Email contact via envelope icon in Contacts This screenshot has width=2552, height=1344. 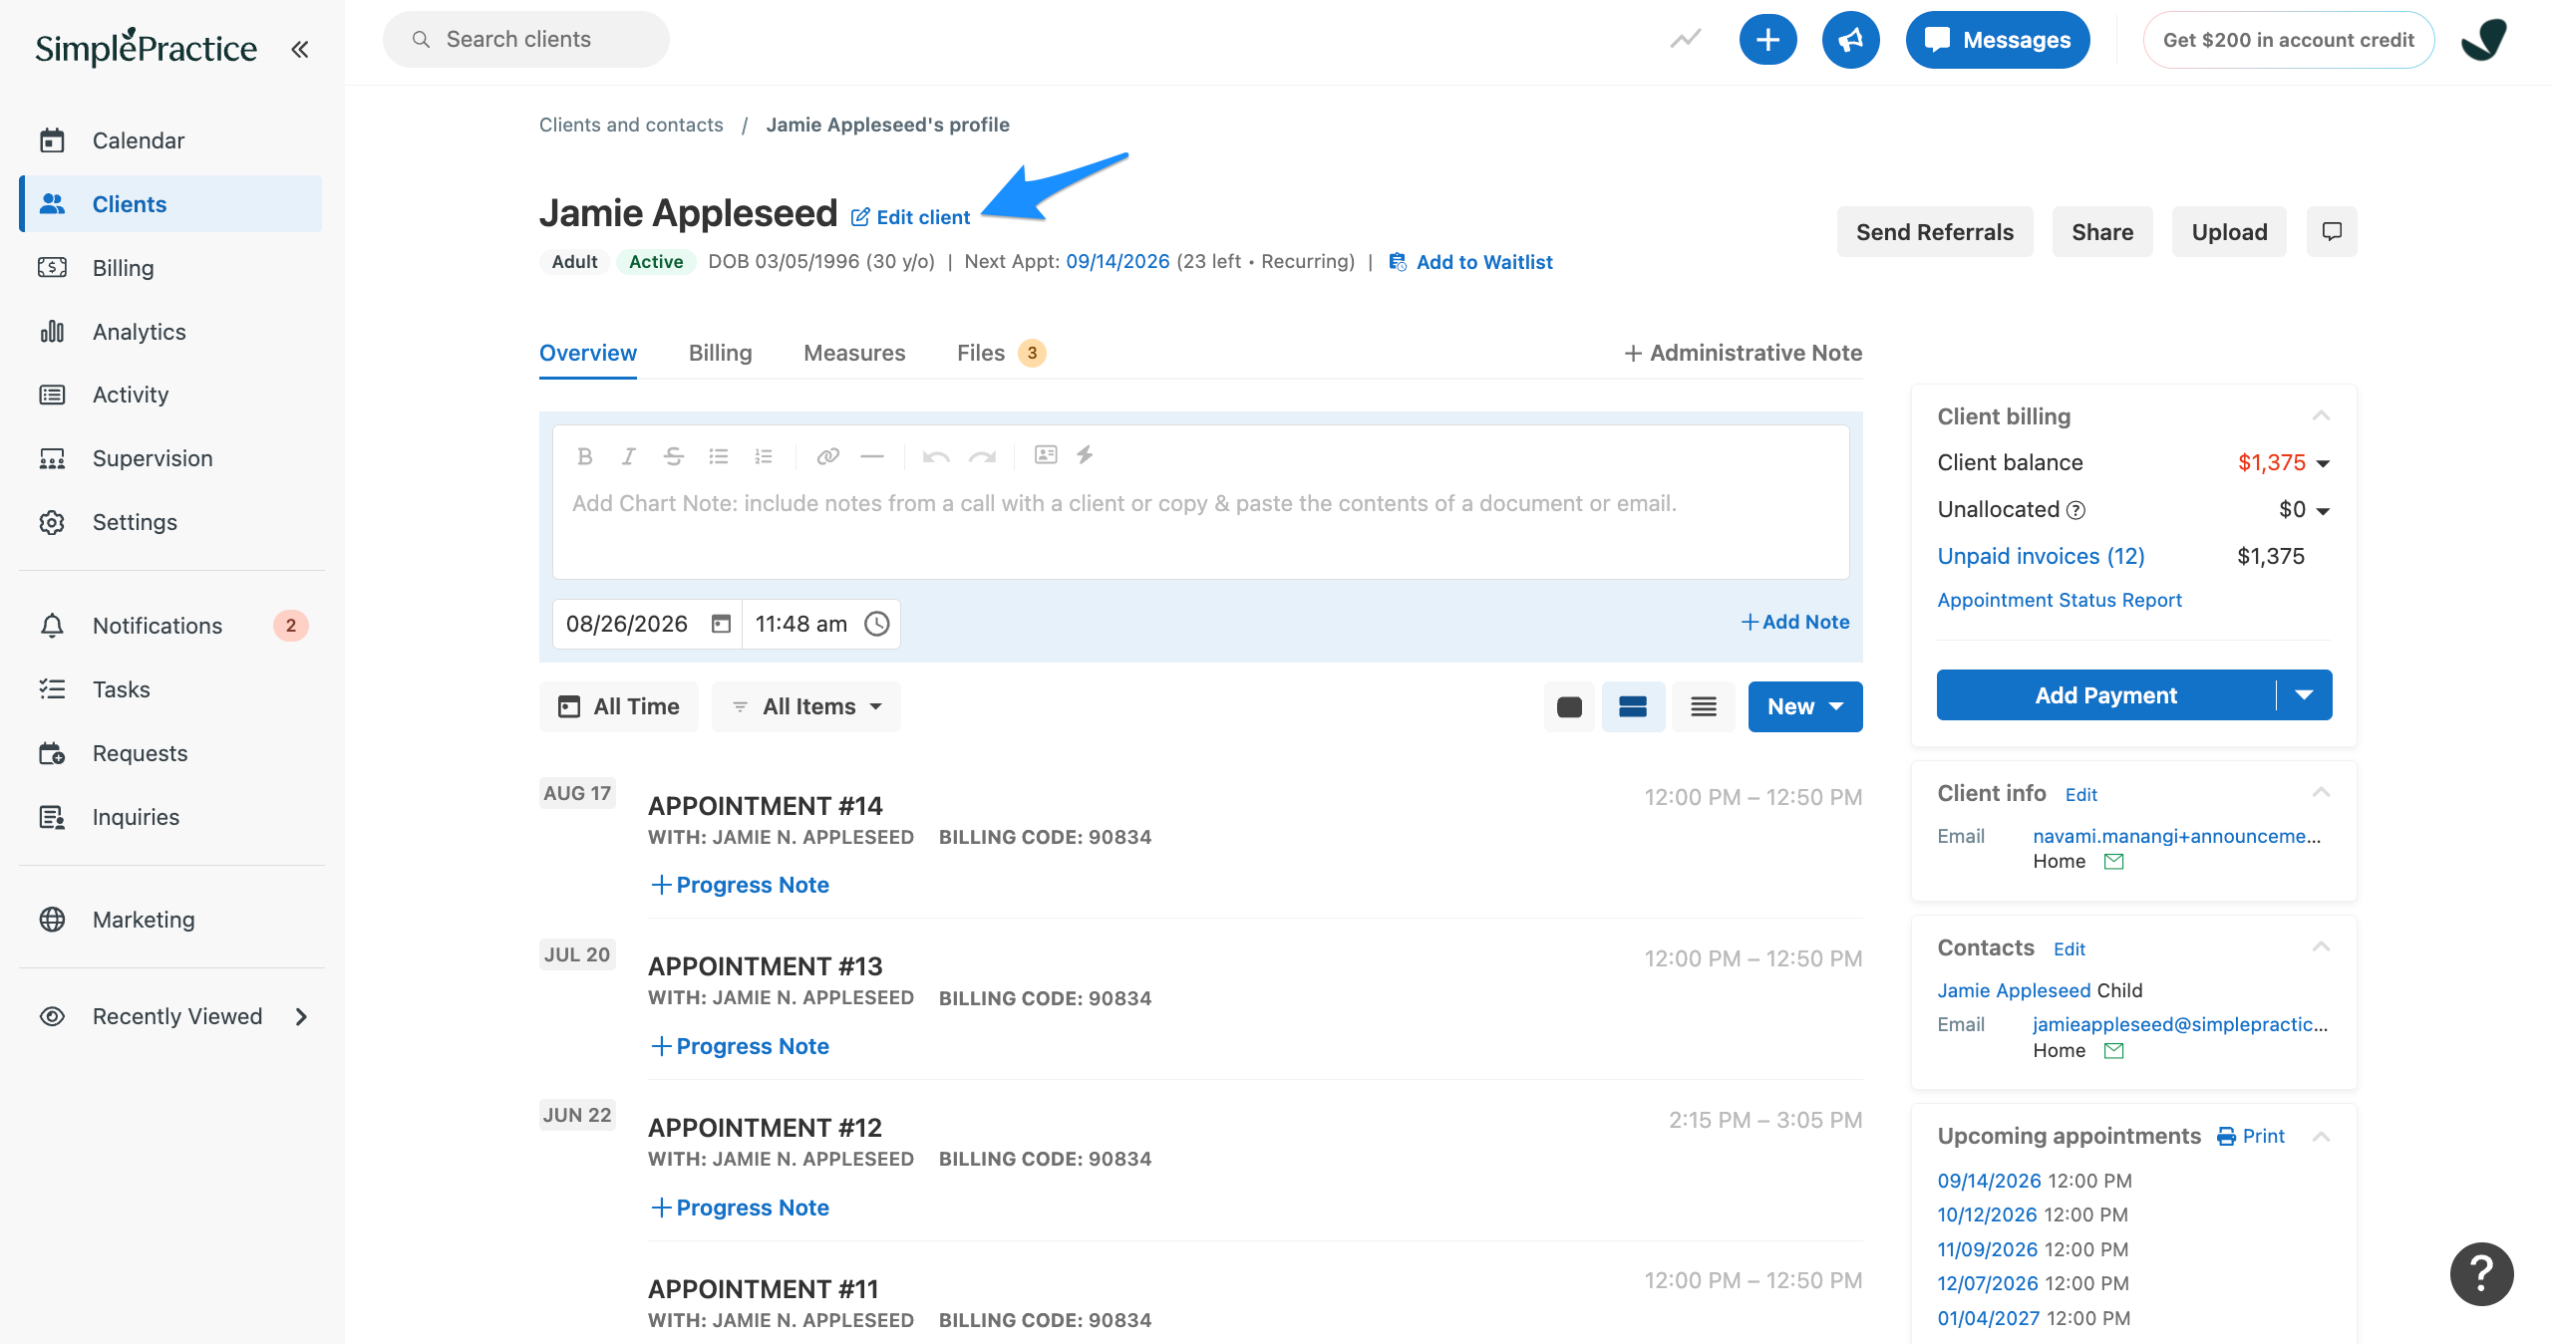(x=2113, y=1051)
